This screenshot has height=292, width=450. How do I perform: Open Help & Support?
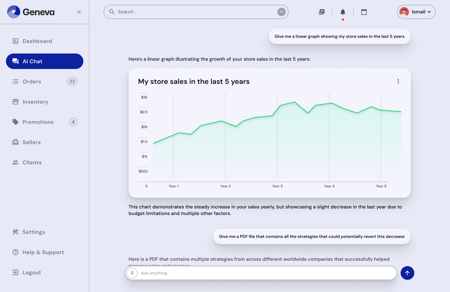43,252
